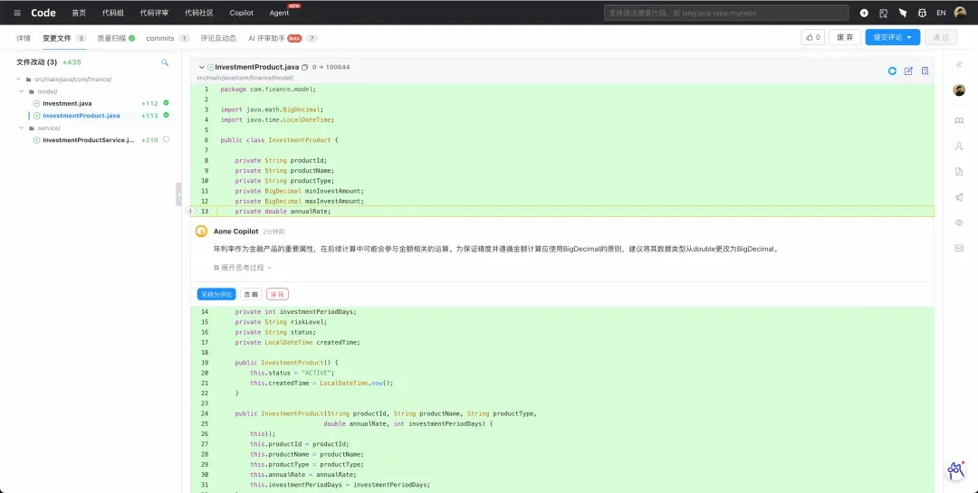
Task: Open the floating AI assistant icon
Action: click(x=956, y=470)
